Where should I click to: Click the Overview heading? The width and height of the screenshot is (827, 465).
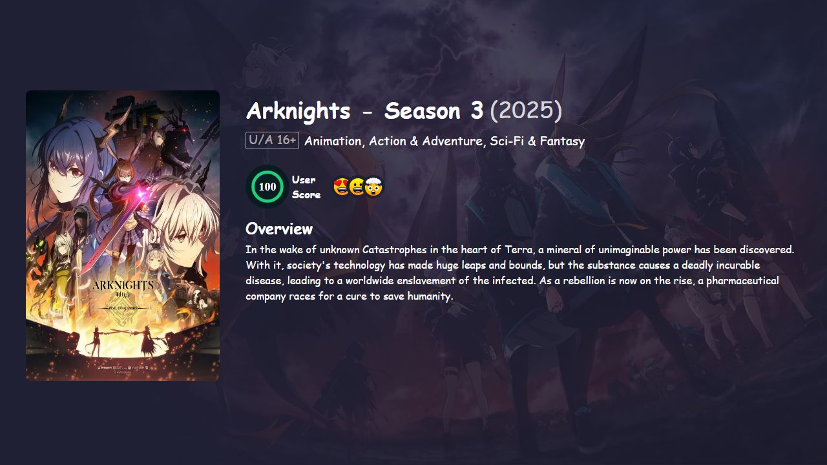279,229
